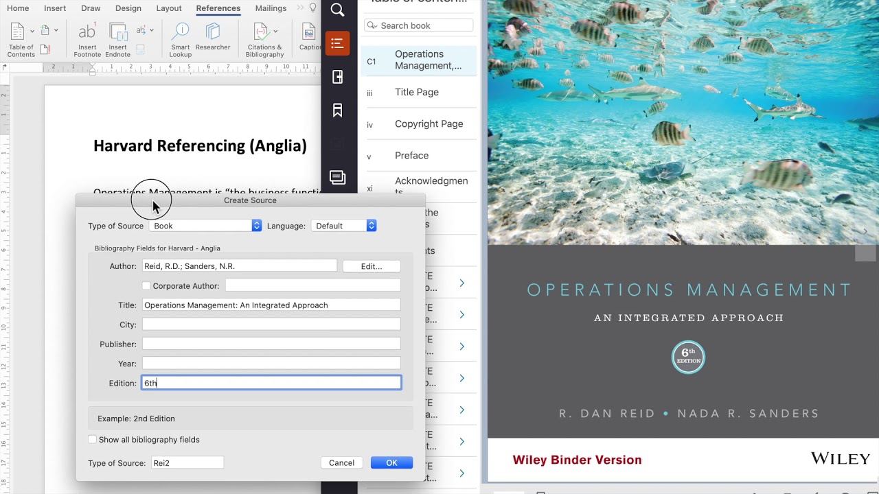
Task: Click the Corporate Author text field
Action: tap(312, 285)
